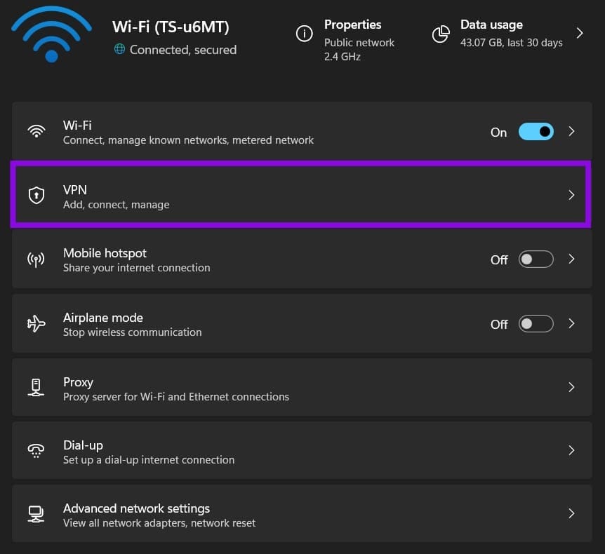Click the 'Public network' text
The image size is (605, 554).
tap(359, 42)
